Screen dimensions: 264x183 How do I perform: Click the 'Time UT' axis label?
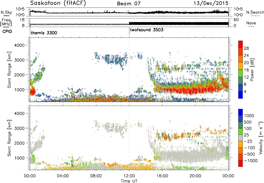[129, 181]
